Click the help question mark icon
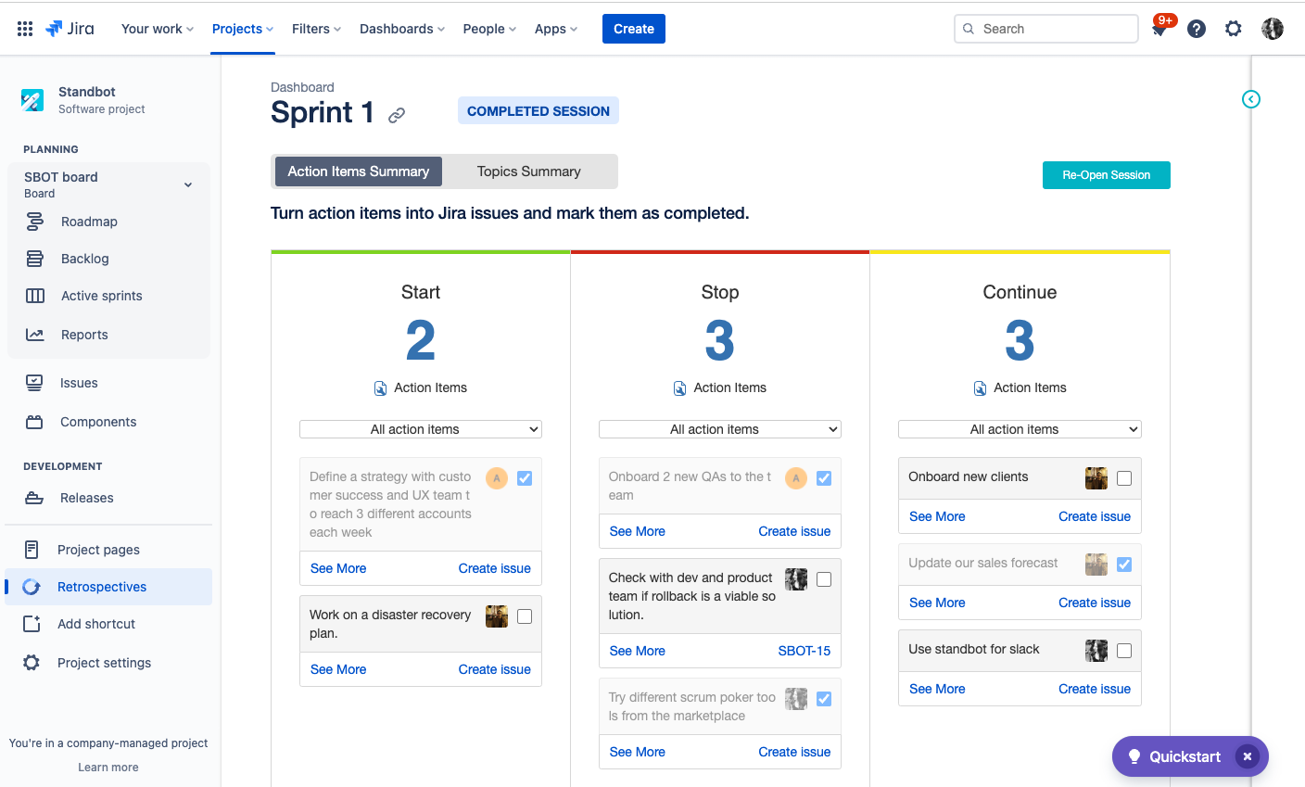Image resolution: width=1305 pixels, height=787 pixels. [x=1197, y=29]
